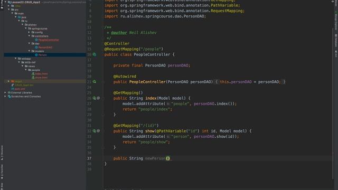
Task: Open the Ant tool window tab
Action: (336, 54)
